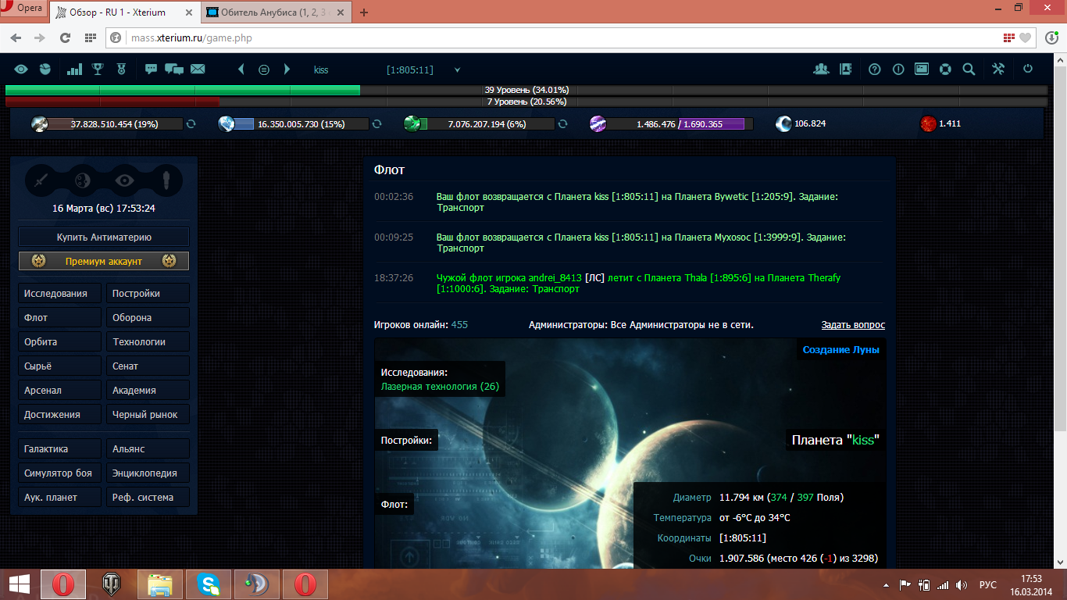Open a new browser tab with plus

364,12
